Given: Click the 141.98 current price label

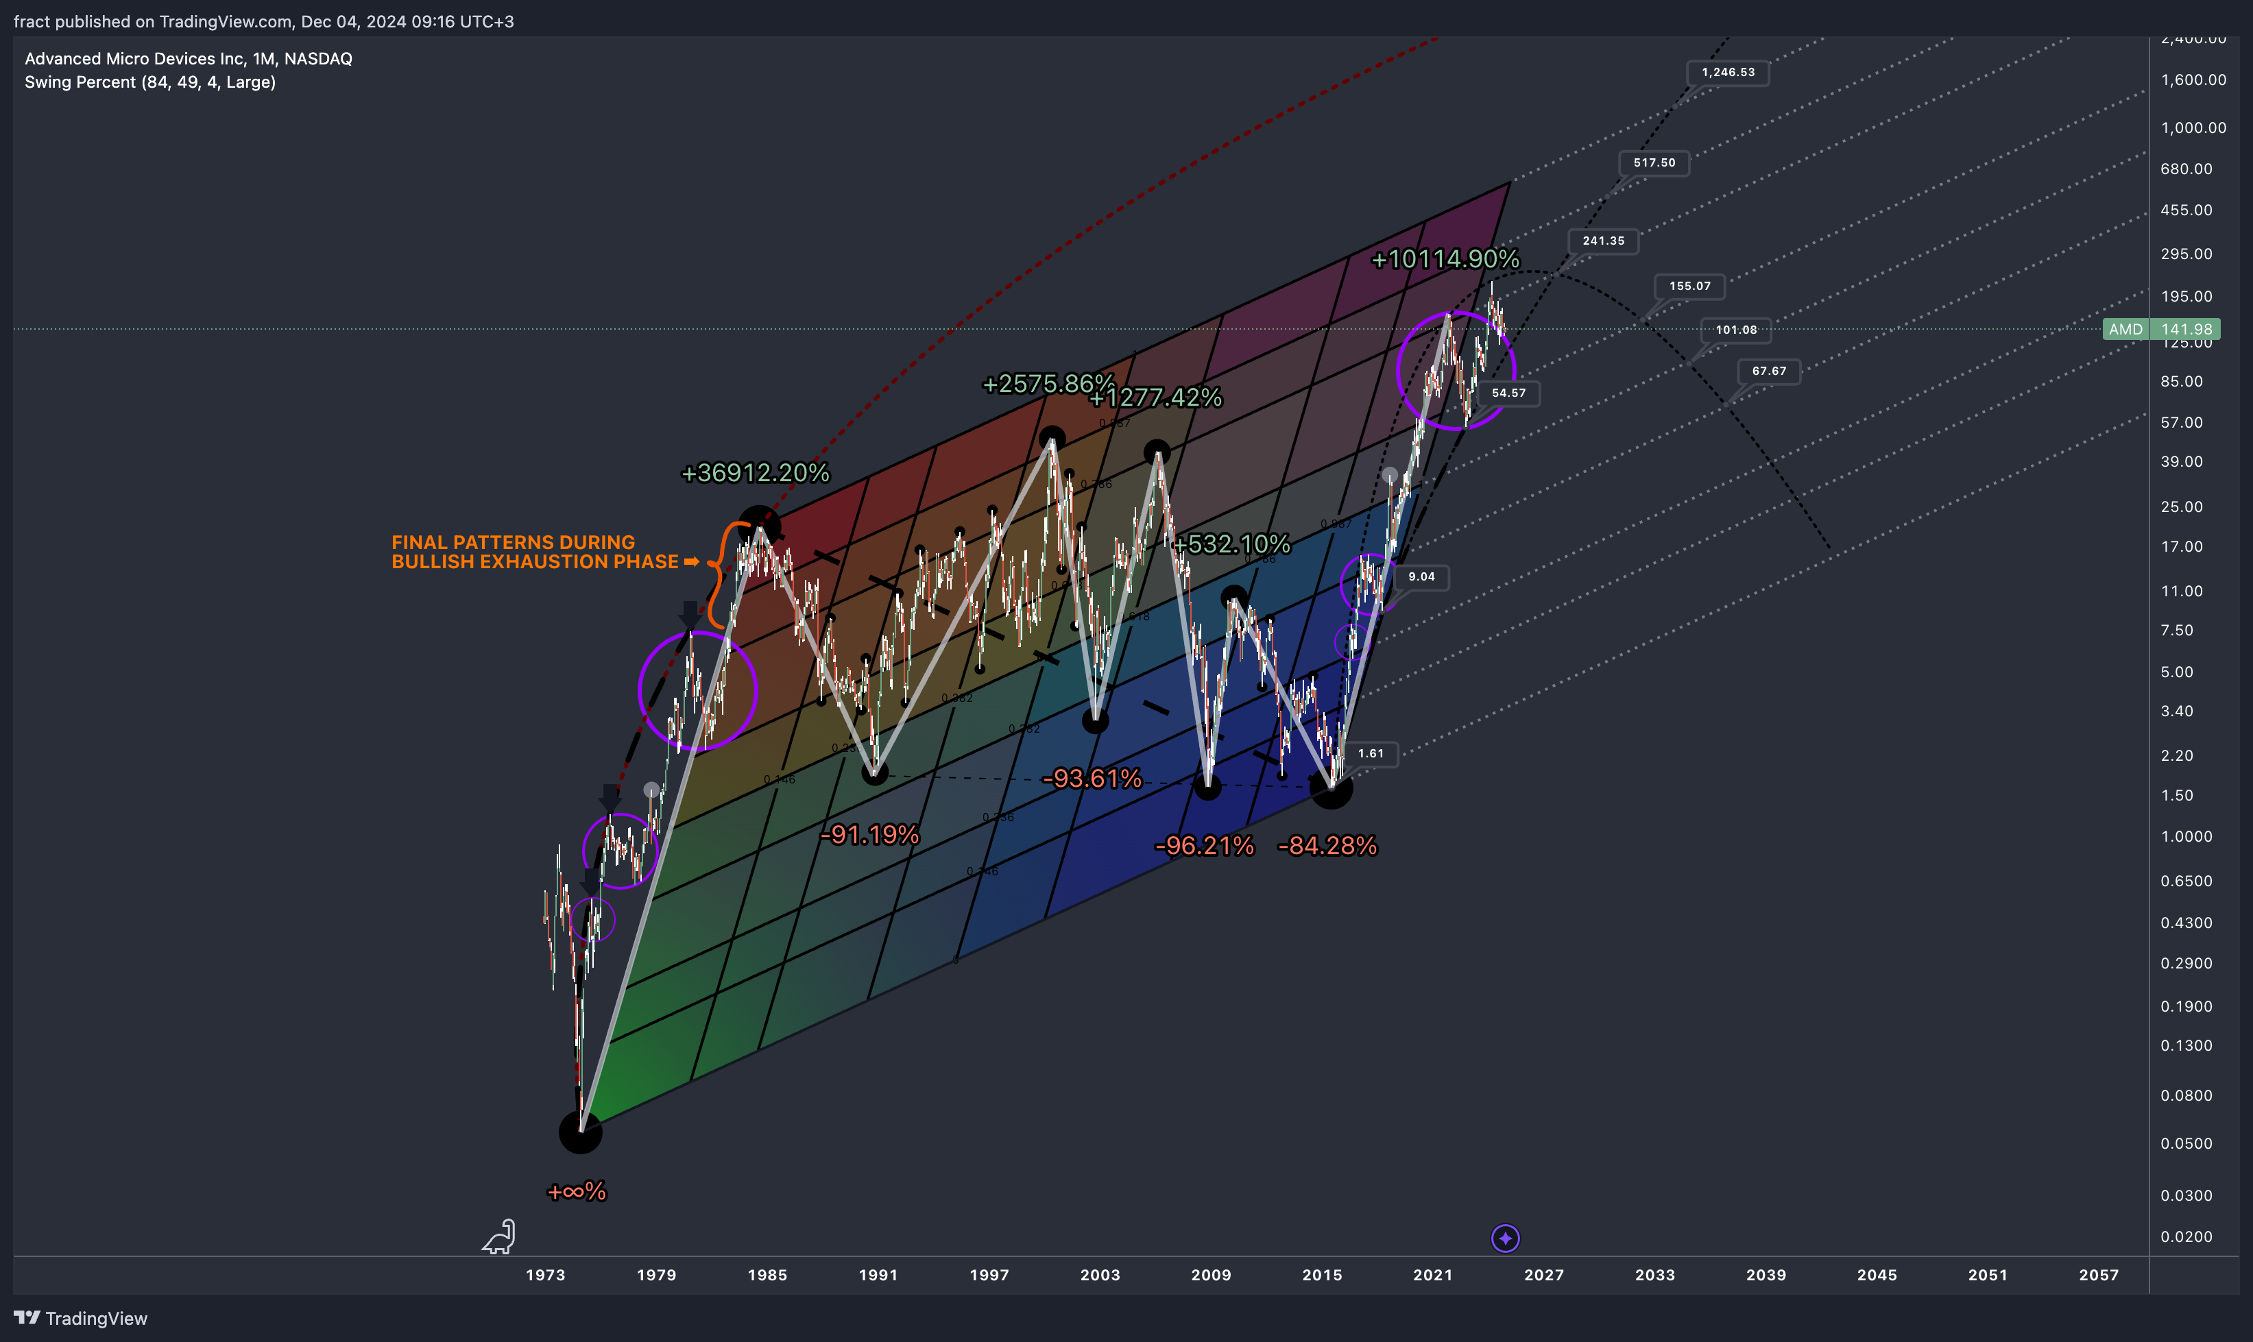Looking at the screenshot, I should 2186,329.
